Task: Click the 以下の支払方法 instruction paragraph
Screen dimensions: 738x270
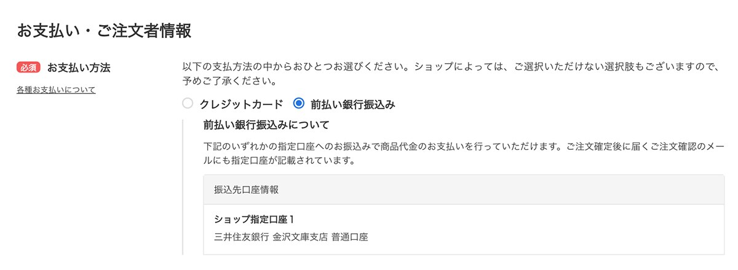Action: [449, 66]
